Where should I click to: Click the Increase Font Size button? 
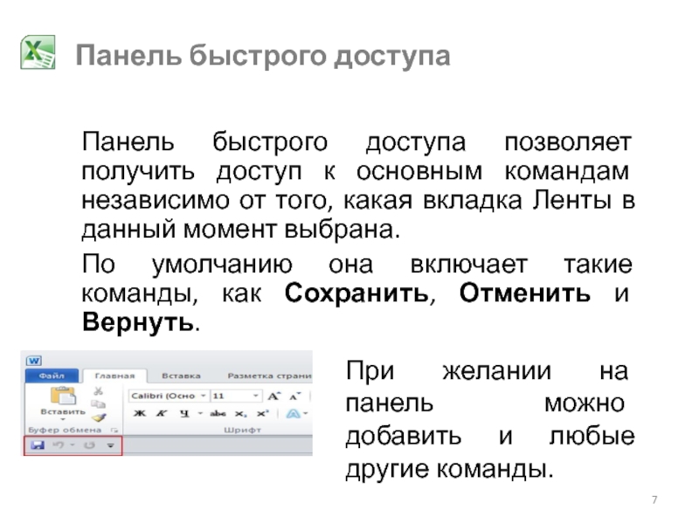coord(273,396)
